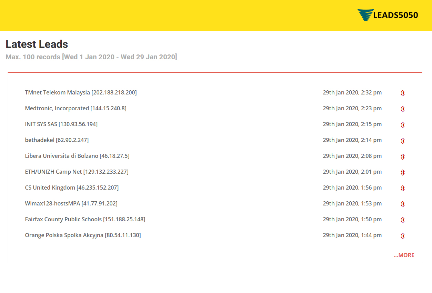The height and width of the screenshot is (293, 432).
Task: Click the timestamp 29th Jan 2020, 1:56 pm
Action: (x=352, y=188)
